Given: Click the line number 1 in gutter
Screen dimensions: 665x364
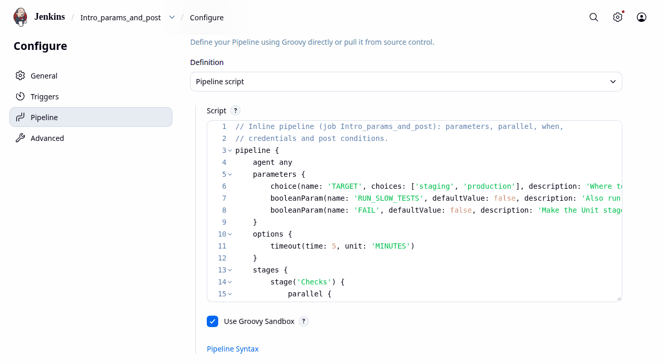Looking at the screenshot, I should tap(224, 126).
